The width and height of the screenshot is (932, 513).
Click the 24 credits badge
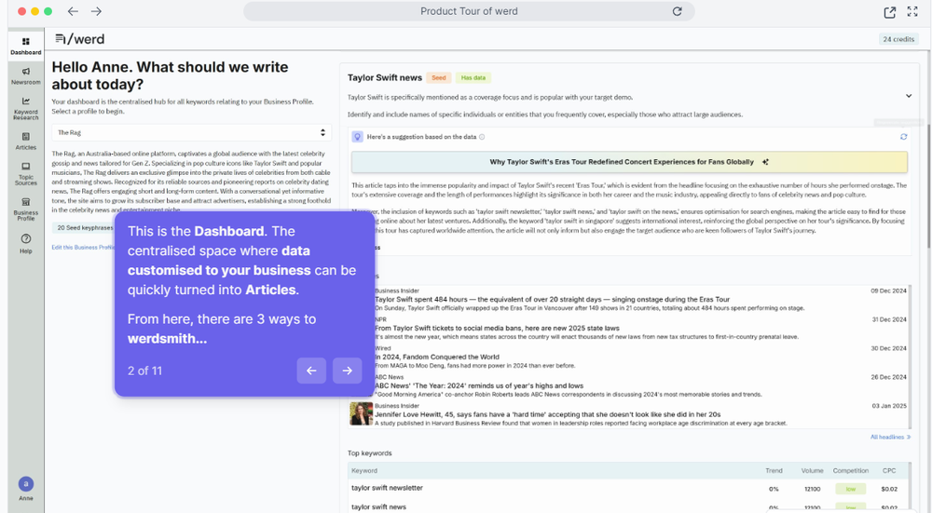898,39
